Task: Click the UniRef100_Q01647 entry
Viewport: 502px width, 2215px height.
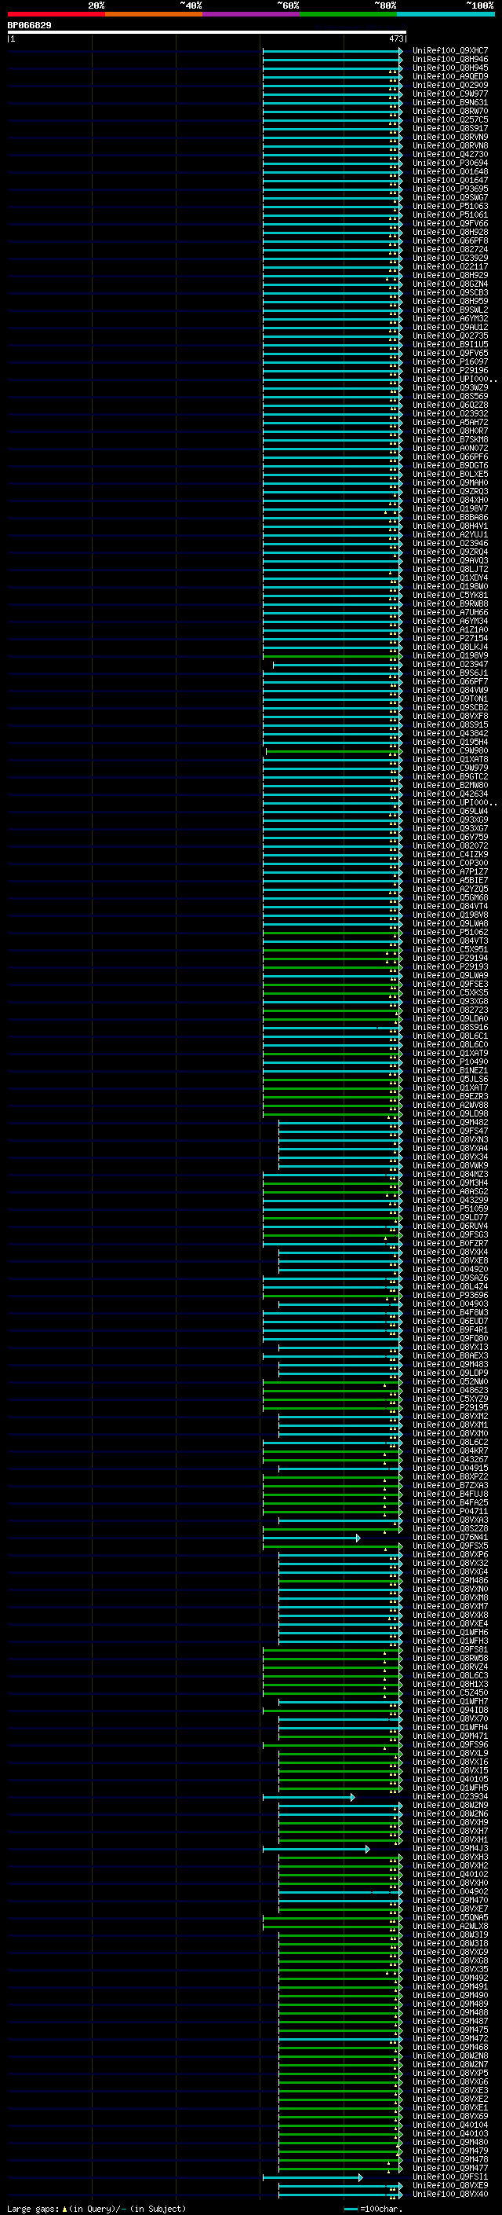Action: [449, 180]
